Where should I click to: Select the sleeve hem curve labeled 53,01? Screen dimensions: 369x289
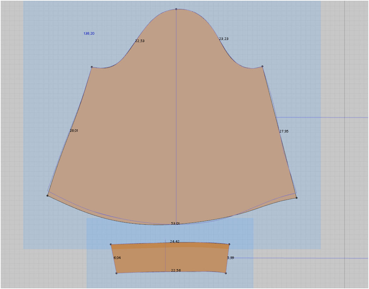click(175, 224)
